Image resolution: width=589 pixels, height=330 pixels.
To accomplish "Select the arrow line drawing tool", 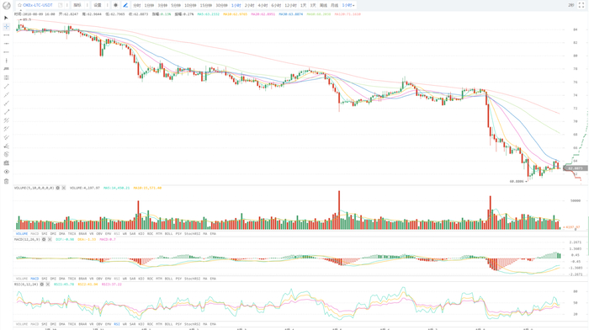I will pyautogui.click(x=6, y=112).
